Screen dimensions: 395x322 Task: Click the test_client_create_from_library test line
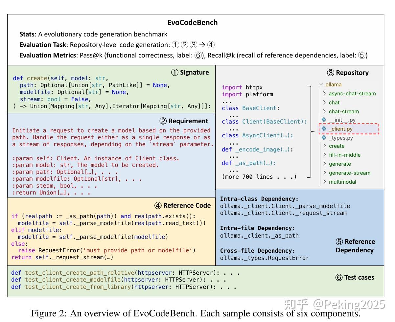tap(124, 287)
